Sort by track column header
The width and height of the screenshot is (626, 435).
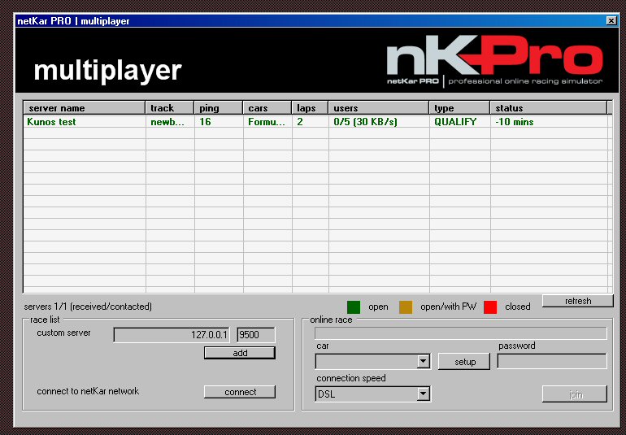(169, 108)
